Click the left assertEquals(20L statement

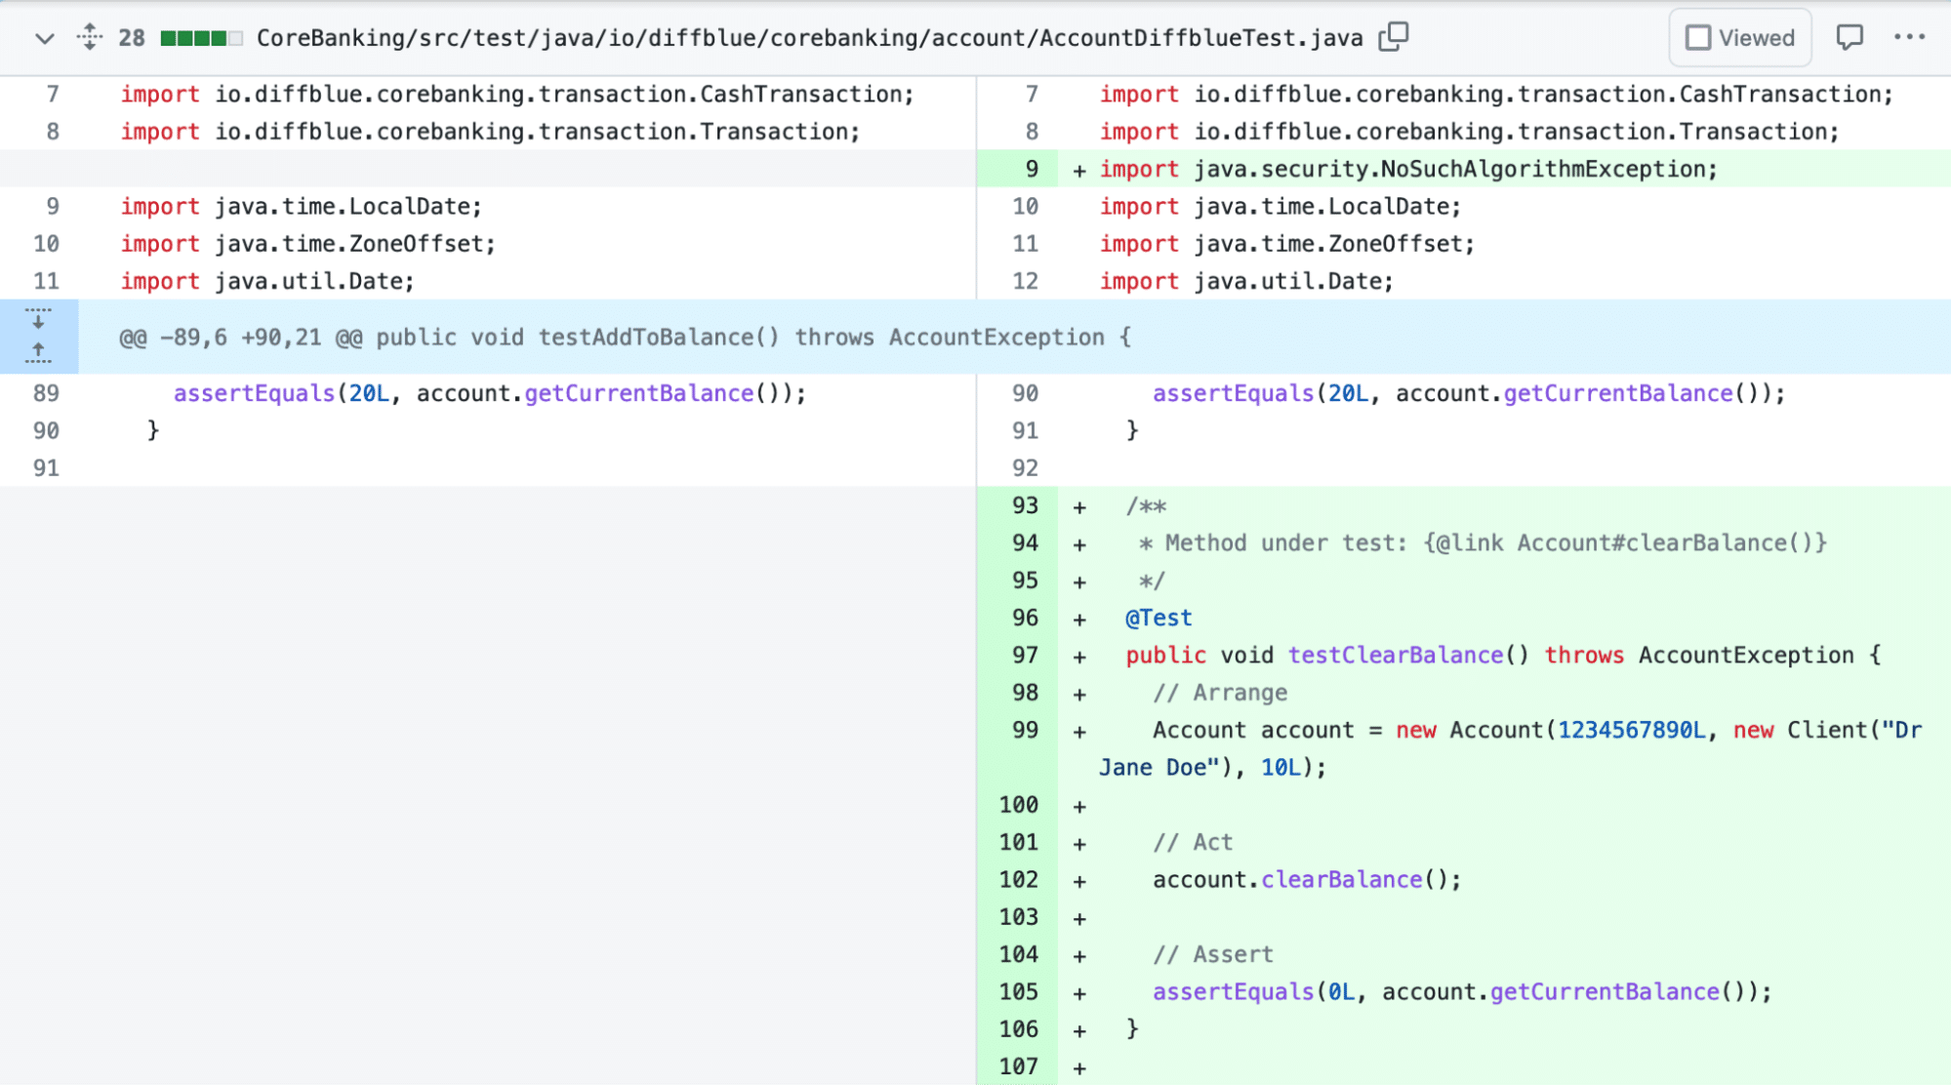490,393
